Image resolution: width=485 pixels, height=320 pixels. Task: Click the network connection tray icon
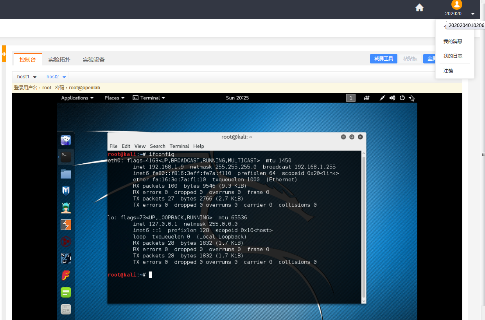383,98
